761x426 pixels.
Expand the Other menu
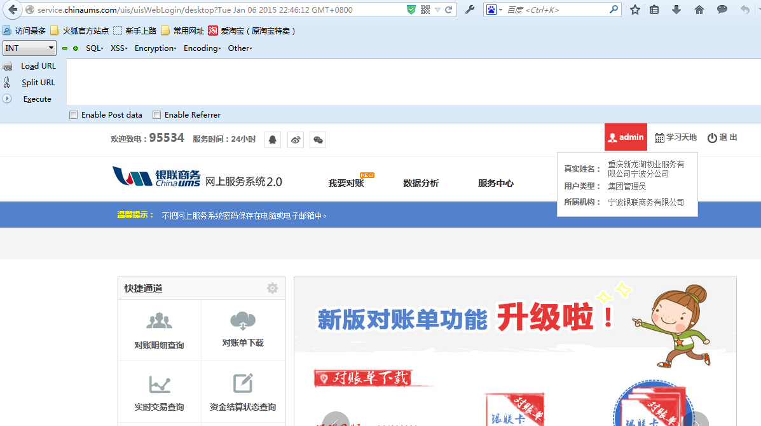[x=240, y=48]
